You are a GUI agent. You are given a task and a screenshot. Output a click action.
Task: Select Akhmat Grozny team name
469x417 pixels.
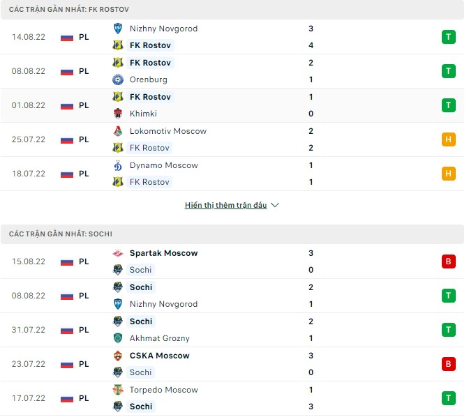(159, 338)
